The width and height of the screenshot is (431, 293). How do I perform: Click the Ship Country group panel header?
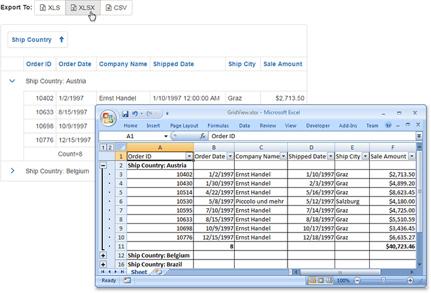point(38,40)
